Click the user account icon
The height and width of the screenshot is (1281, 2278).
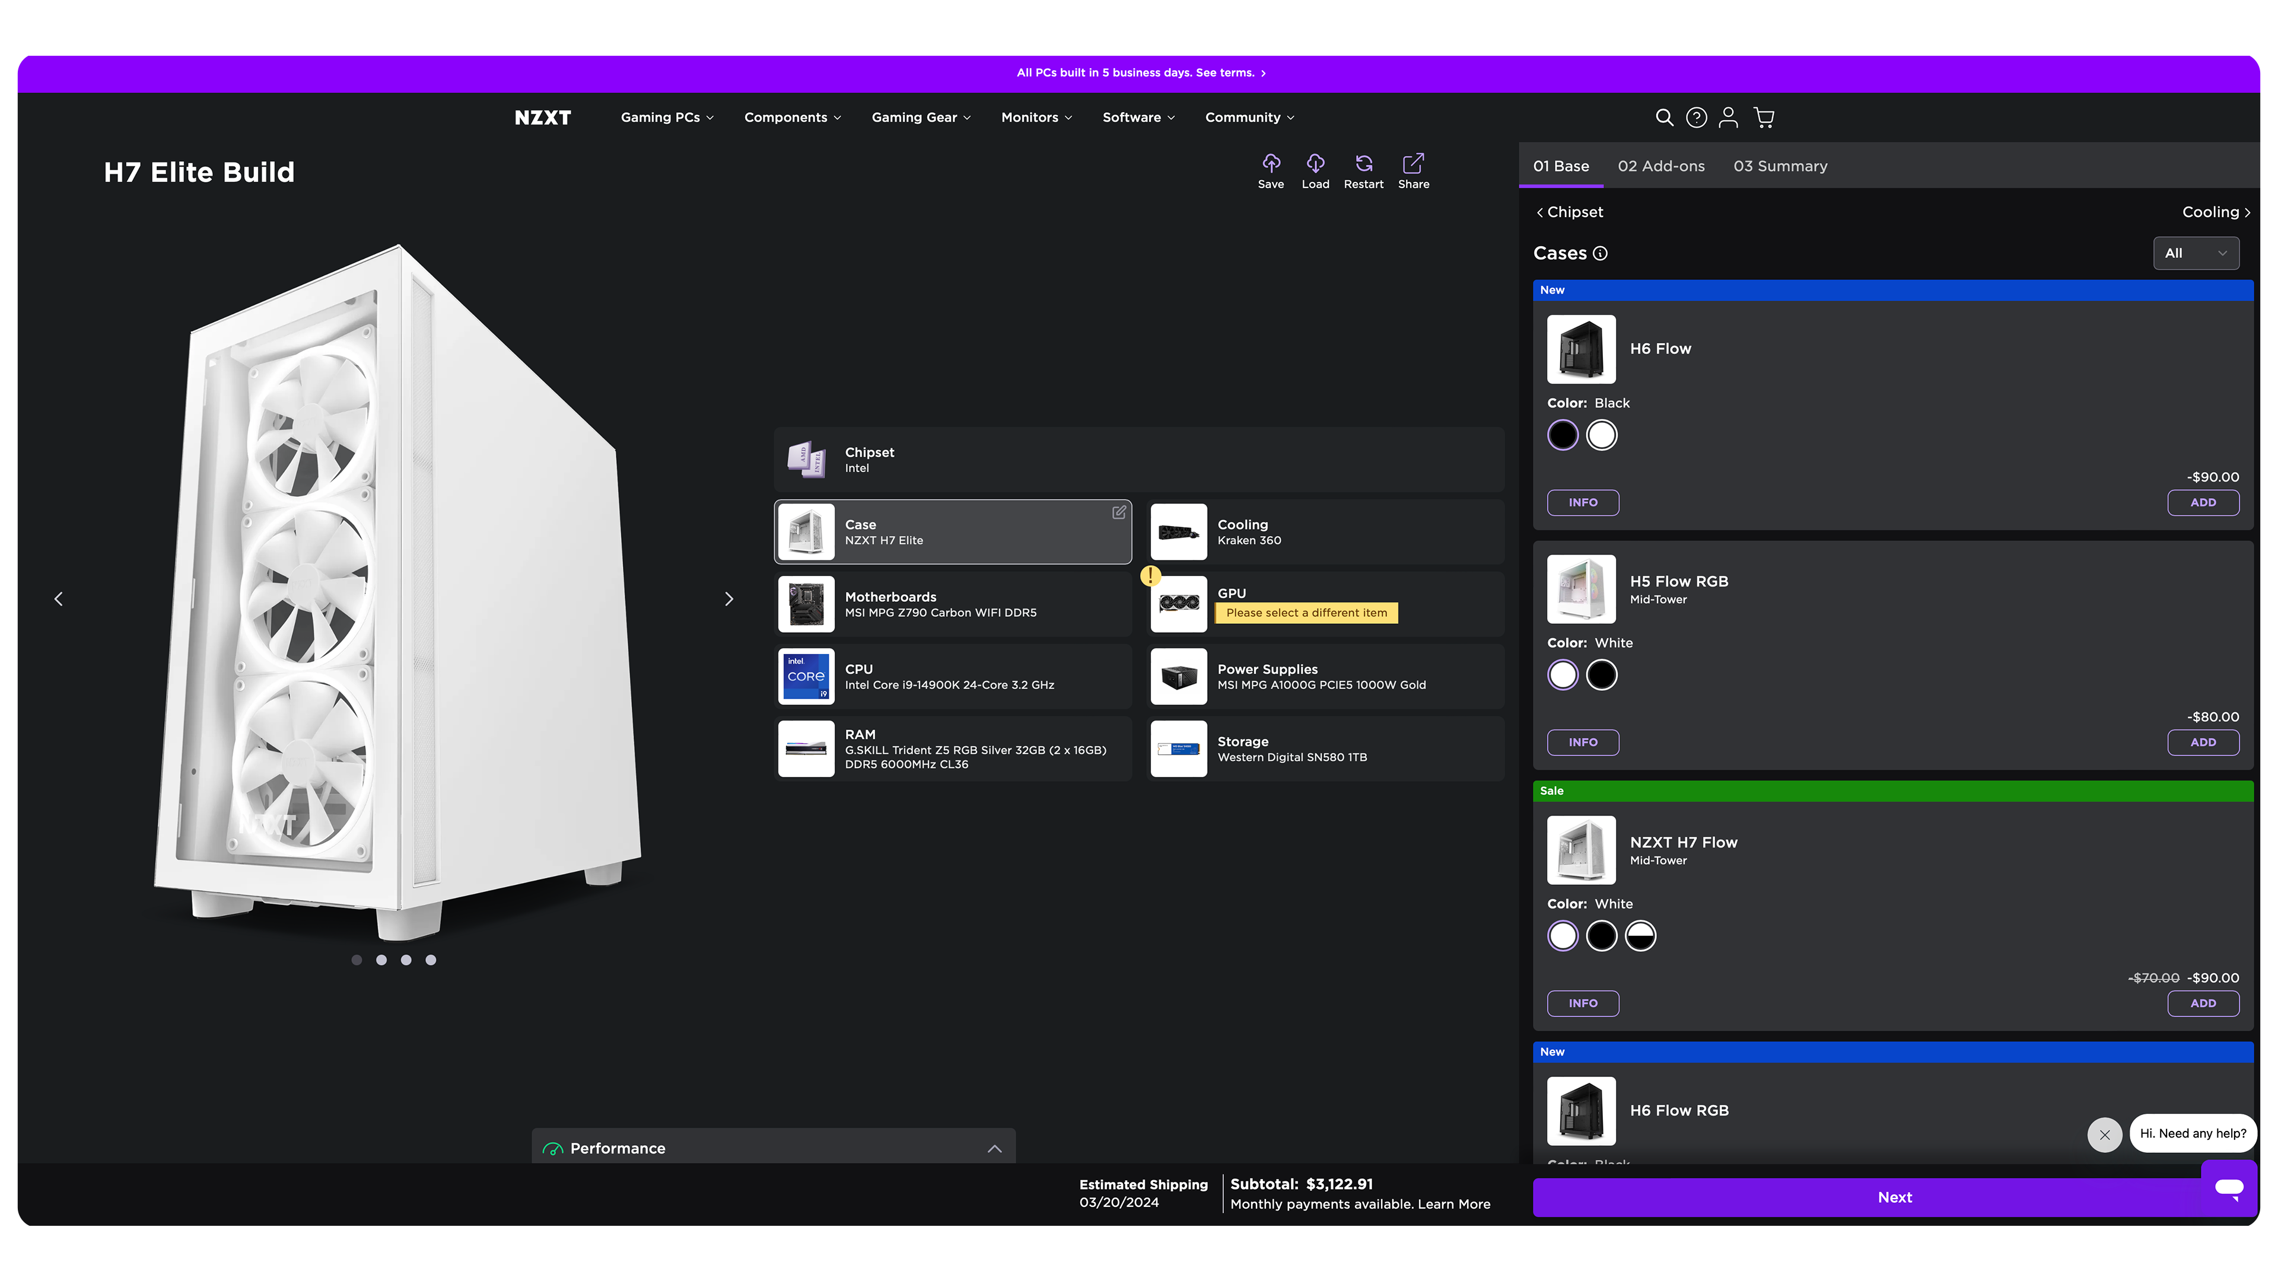point(1728,117)
